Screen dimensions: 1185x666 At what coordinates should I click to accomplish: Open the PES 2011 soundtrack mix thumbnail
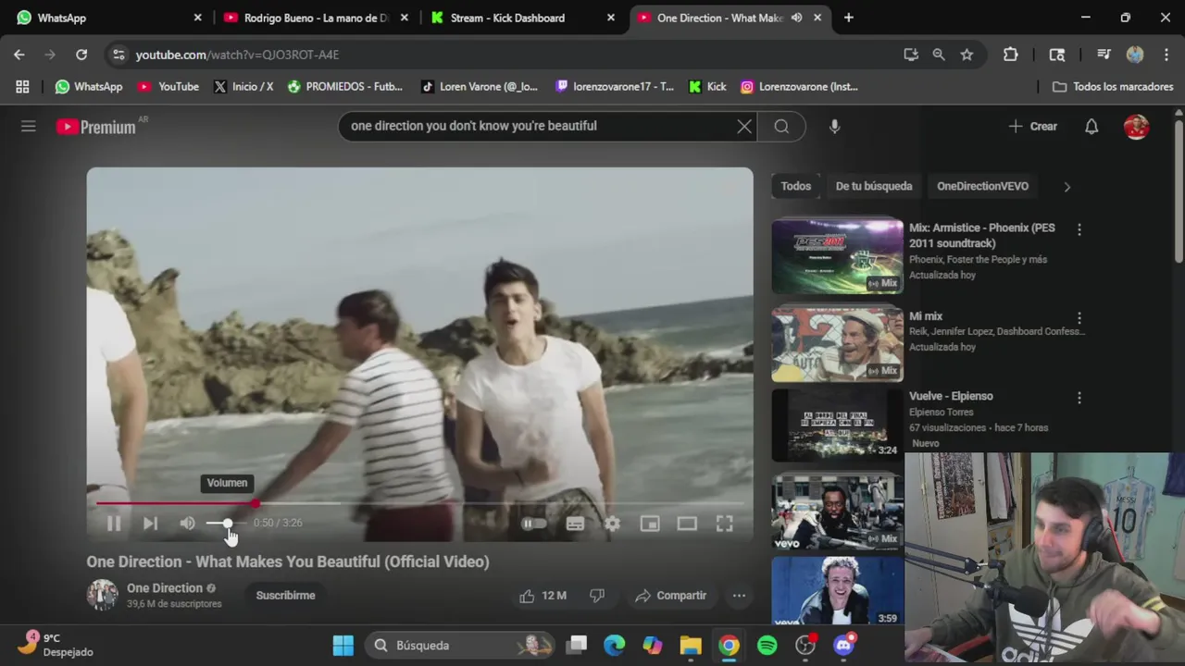click(837, 256)
